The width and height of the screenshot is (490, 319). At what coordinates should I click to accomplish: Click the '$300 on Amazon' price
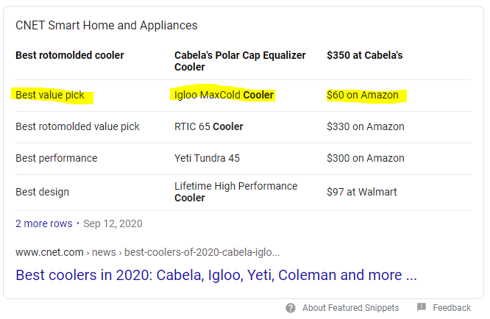pos(366,158)
